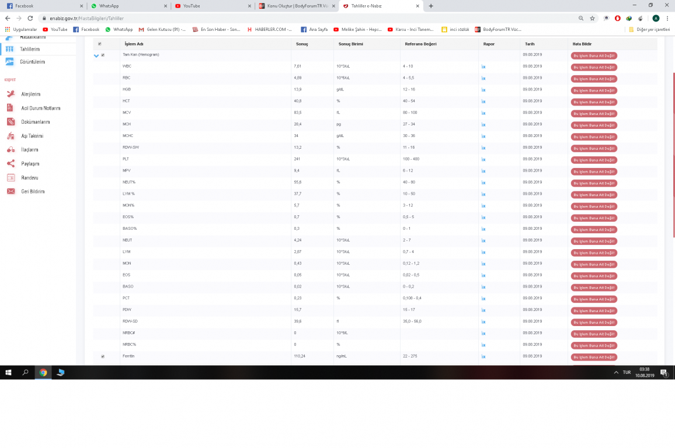Click the Sonuç column header
Image resolution: width=675 pixels, height=448 pixels.
click(302, 44)
